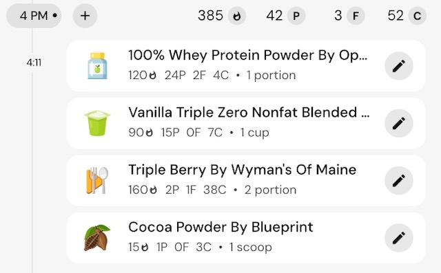
Task: Click the 385 total calories value
Action: point(210,16)
